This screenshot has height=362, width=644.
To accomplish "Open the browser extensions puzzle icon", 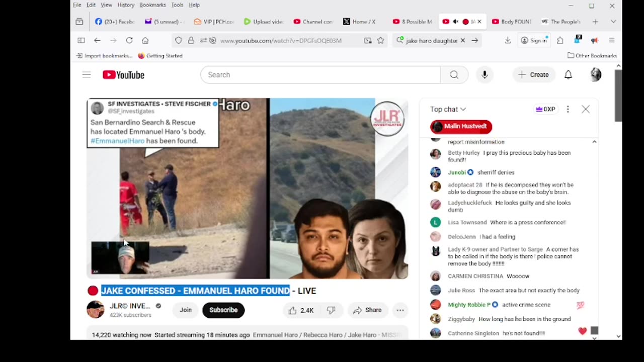I will pyautogui.click(x=560, y=40).
